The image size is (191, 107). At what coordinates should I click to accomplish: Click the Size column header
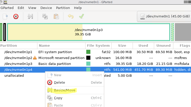coord(122,46)
